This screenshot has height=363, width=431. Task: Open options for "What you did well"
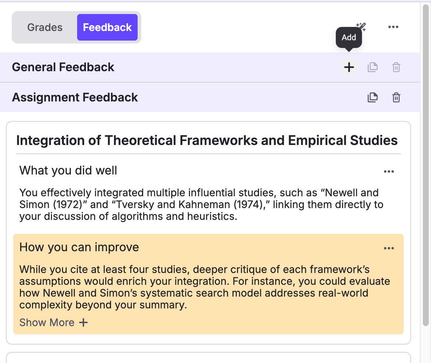coord(389,172)
